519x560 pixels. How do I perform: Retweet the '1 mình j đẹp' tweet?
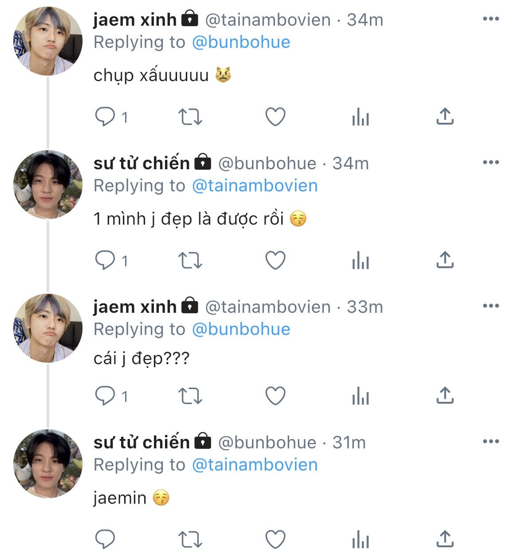190,261
